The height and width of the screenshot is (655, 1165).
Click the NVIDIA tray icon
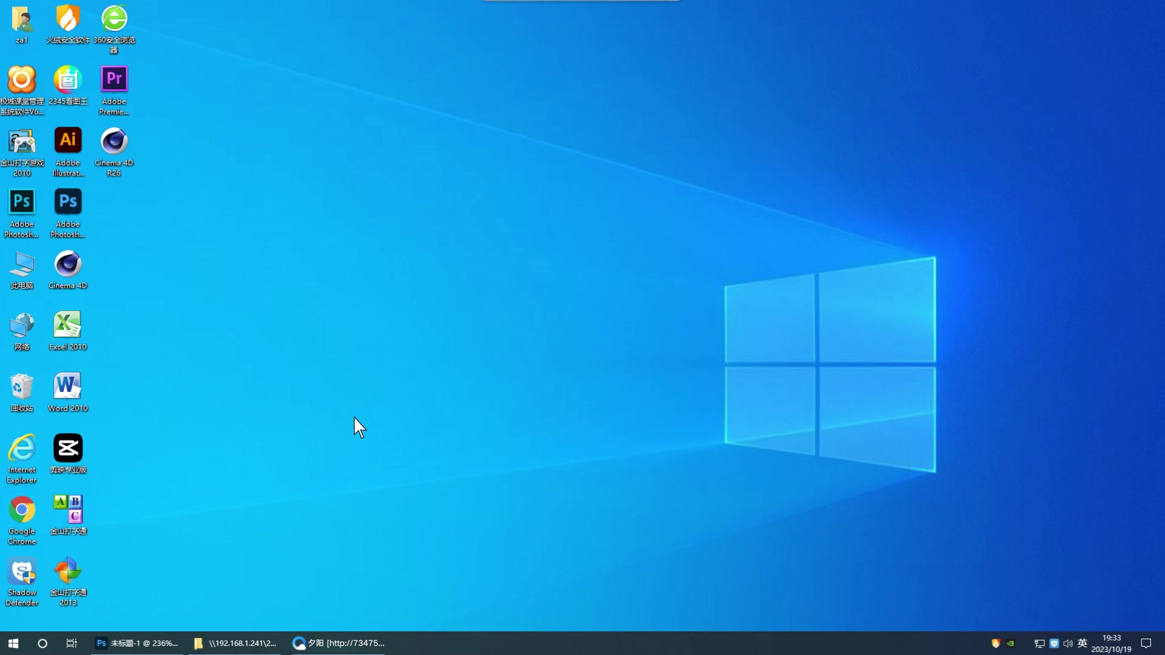(x=1010, y=643)
